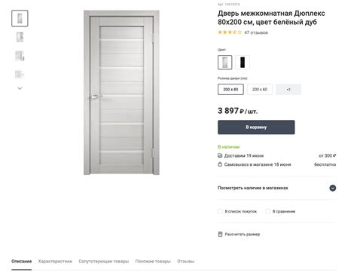Open the Отзывы tab
The height and width of the screenshot is (276, 357).
(186, 262)
